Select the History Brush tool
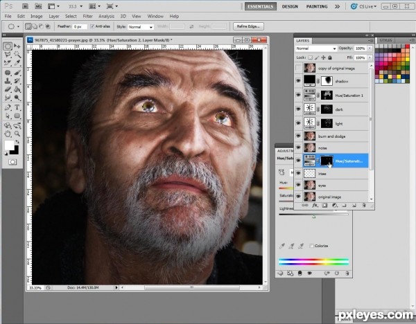 coord(17,81)
